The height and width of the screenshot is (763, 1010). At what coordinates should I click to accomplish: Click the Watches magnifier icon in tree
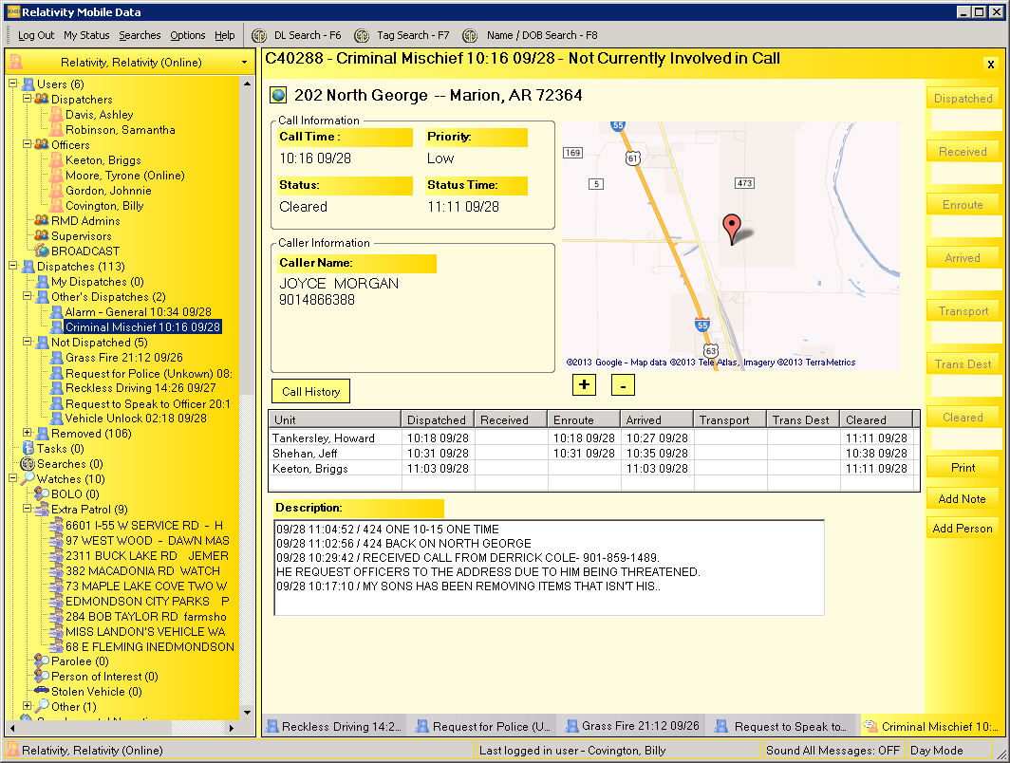tap(28, 478)
